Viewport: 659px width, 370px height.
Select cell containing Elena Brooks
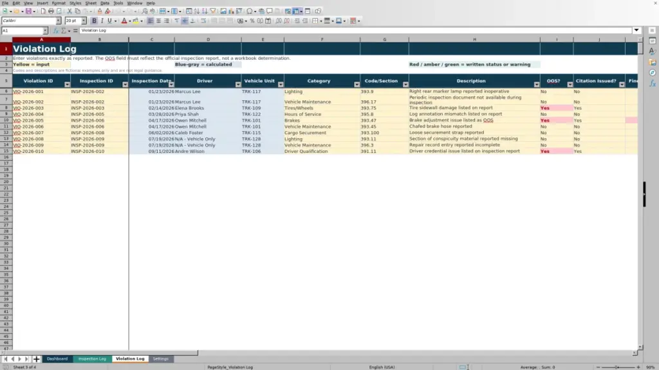coord(208,108)
